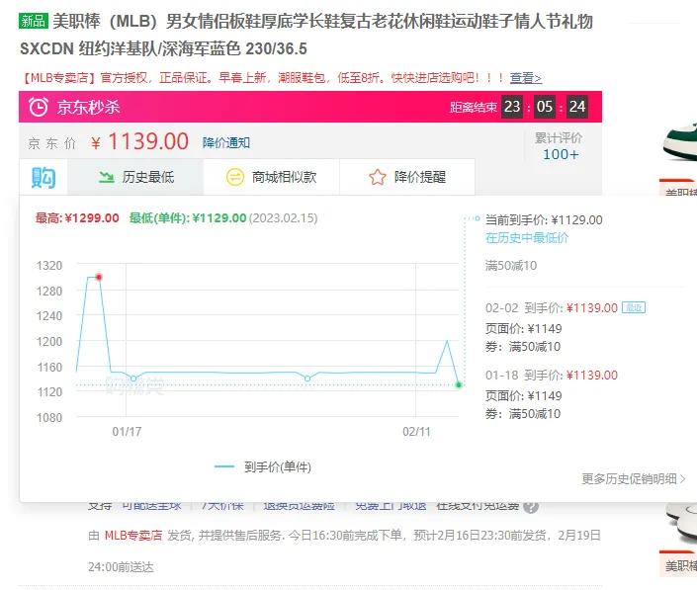Viewport: 697px width, 590px height.
Task: Click the 02-02 到手价 record
Action: coord(552,308)
